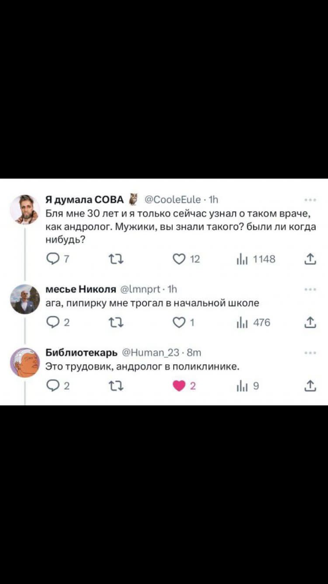
Task: Retweet the post about андролог
Action: pos(115,259)
